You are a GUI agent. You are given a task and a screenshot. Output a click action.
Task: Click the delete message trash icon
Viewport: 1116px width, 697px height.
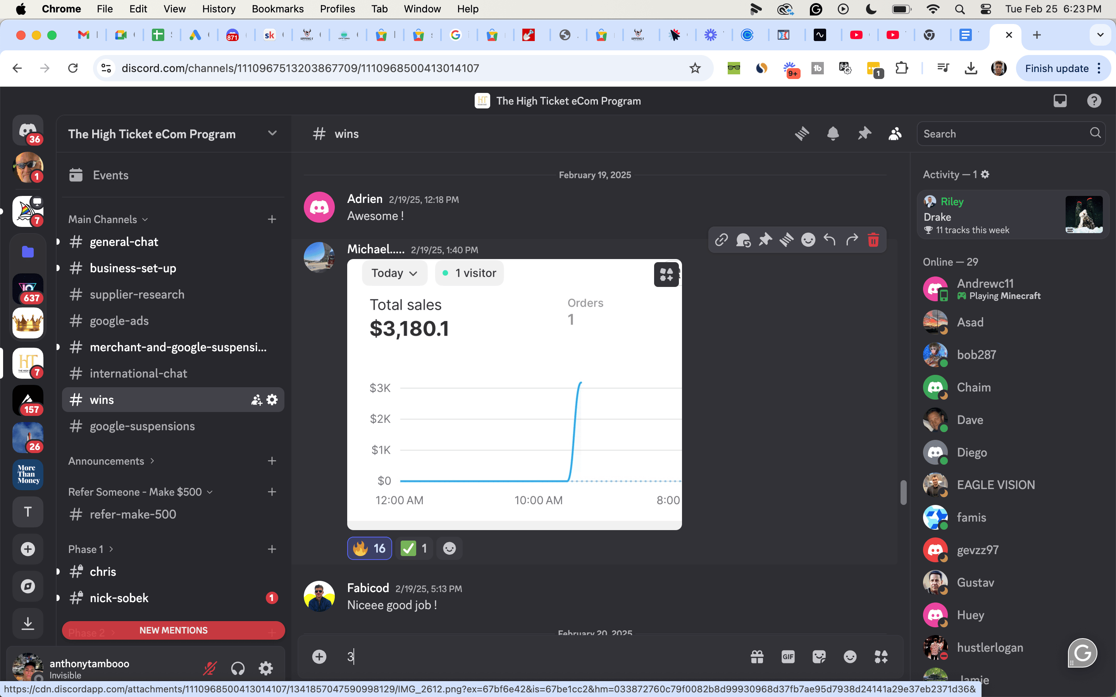(x=873, y=240)
